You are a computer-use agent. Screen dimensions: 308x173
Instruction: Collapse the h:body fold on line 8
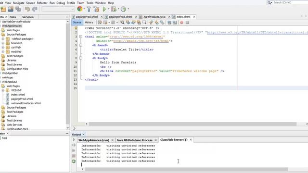pyautogui.click(x=81, y=58)
